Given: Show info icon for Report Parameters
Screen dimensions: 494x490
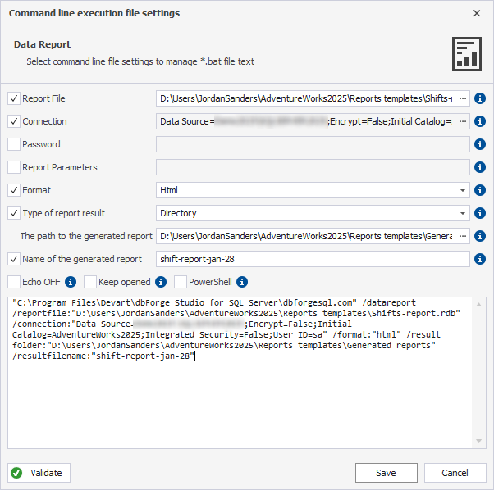Looking at the screenshot, I should [480, 167].
